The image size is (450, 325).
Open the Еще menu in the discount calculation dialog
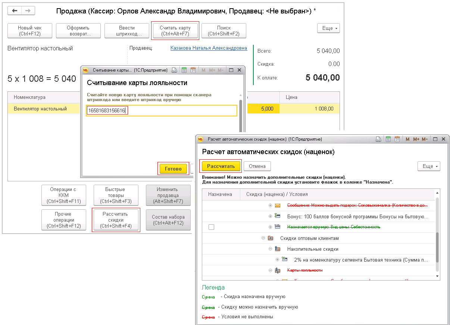(x=429, y=166)
